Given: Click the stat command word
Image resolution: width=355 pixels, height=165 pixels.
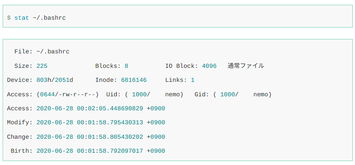Looking at the screenshot, I should coord(22,18).
